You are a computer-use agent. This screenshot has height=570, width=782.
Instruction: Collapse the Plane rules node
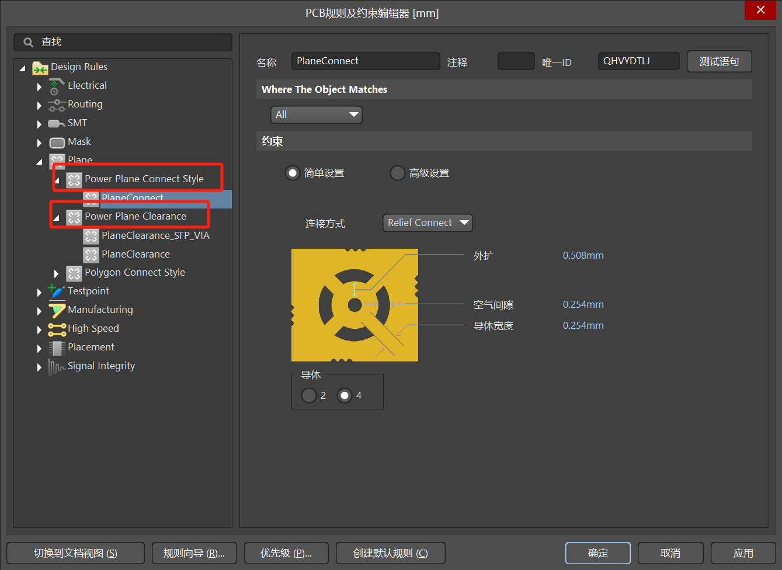[x=39, y=162]
